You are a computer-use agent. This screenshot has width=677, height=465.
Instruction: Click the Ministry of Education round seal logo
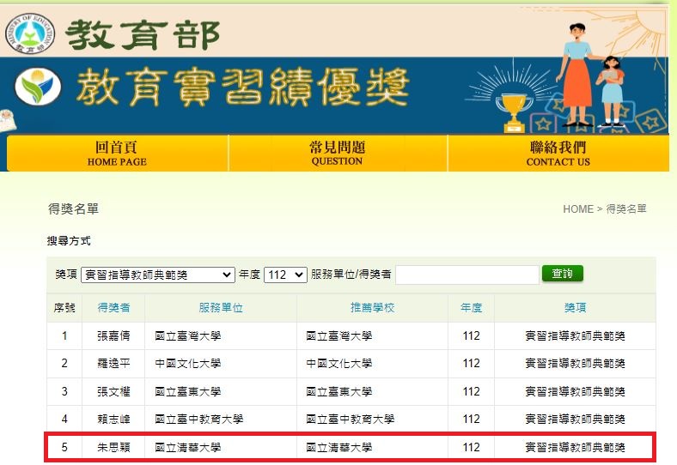click(30, 33)
